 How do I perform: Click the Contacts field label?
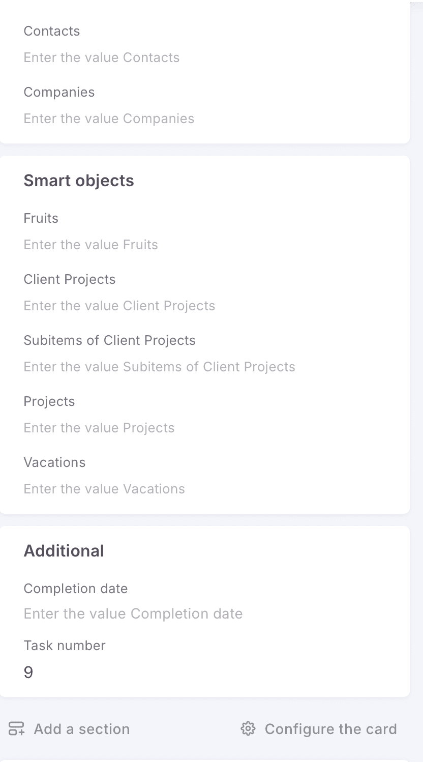pyautogui.click(x=51, y=31)
